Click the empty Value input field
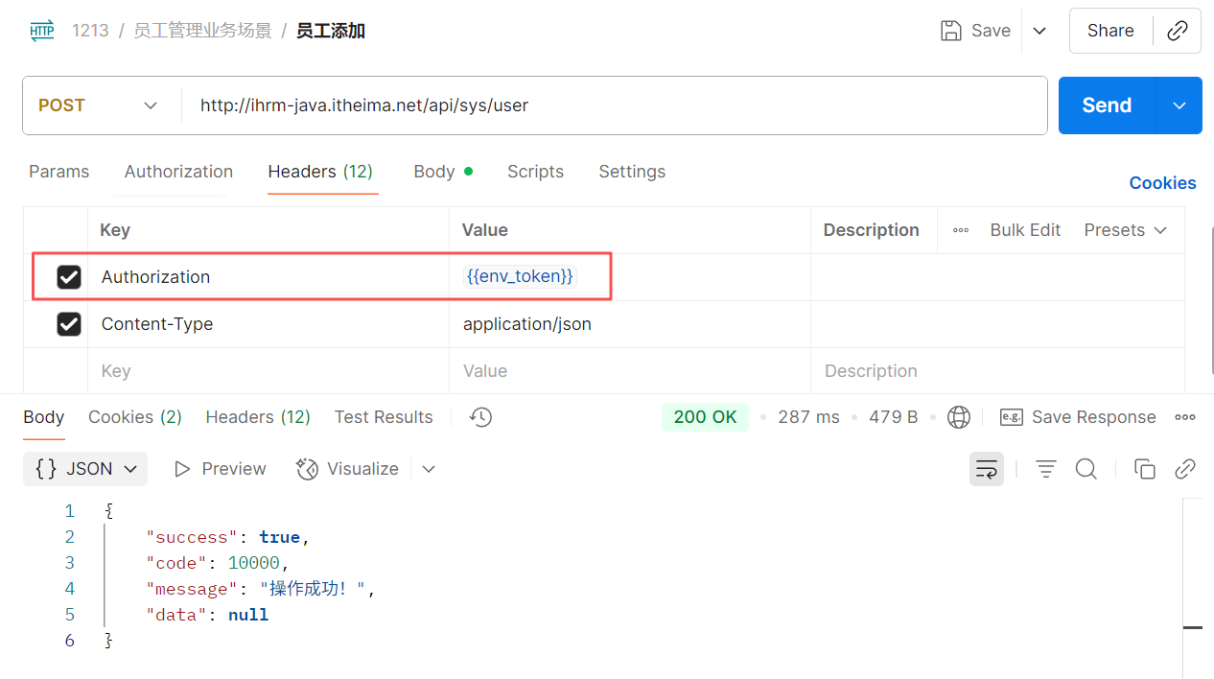This screenshot has width=1214, height=679. (630, 371)
